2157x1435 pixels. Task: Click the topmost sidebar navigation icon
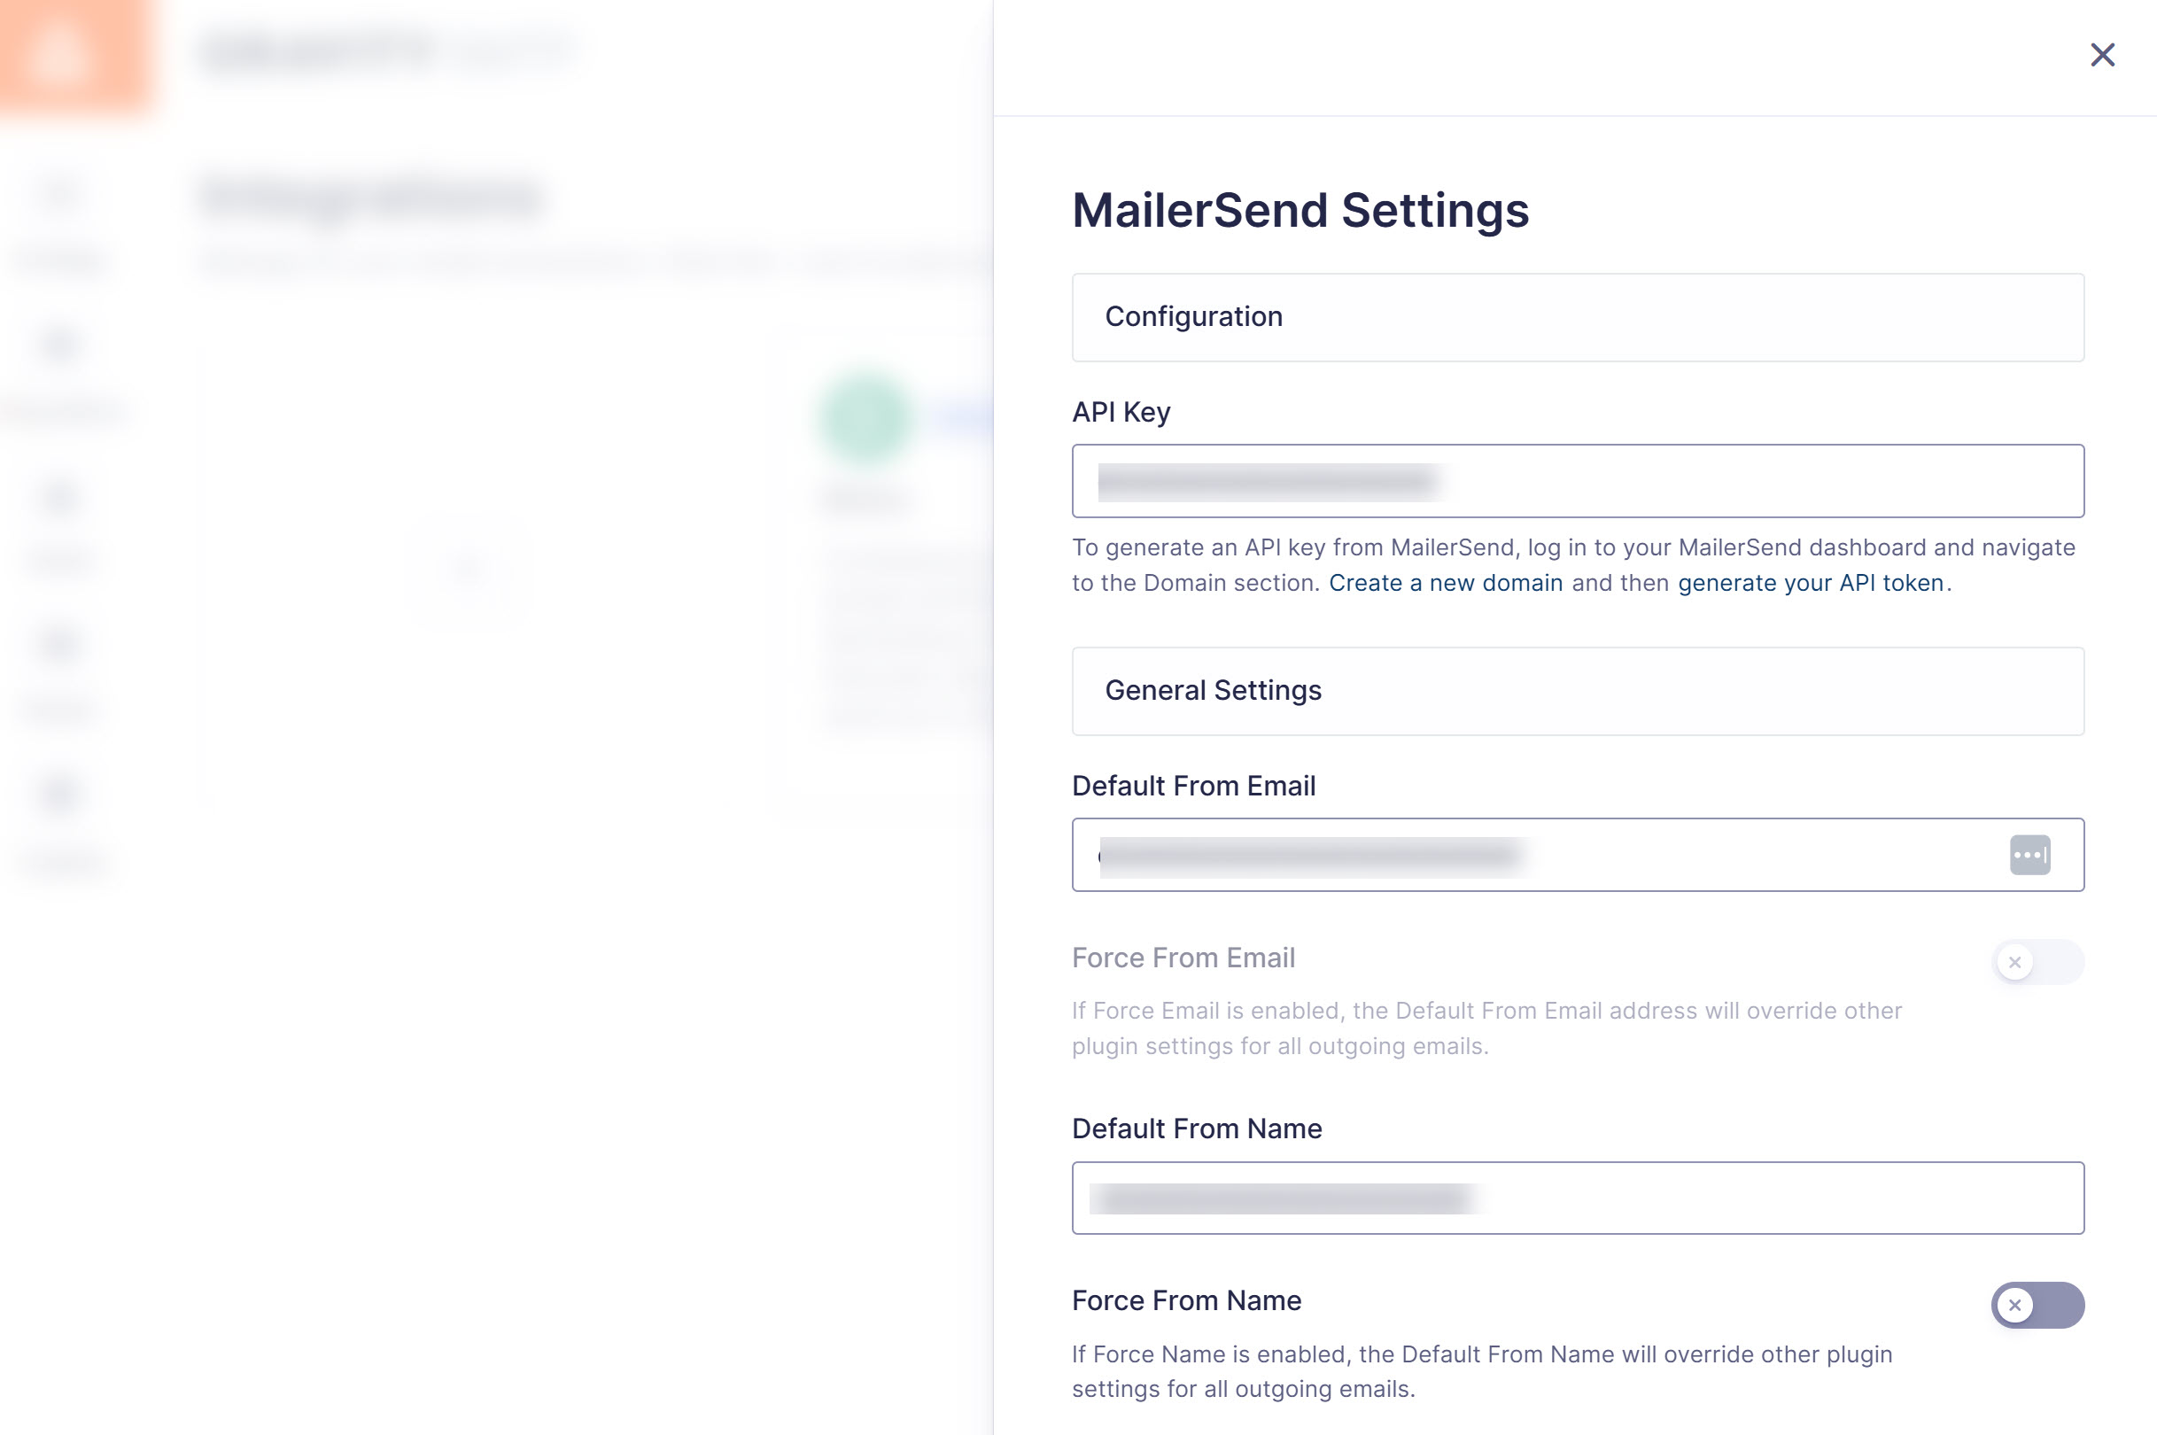pos(59,192)
